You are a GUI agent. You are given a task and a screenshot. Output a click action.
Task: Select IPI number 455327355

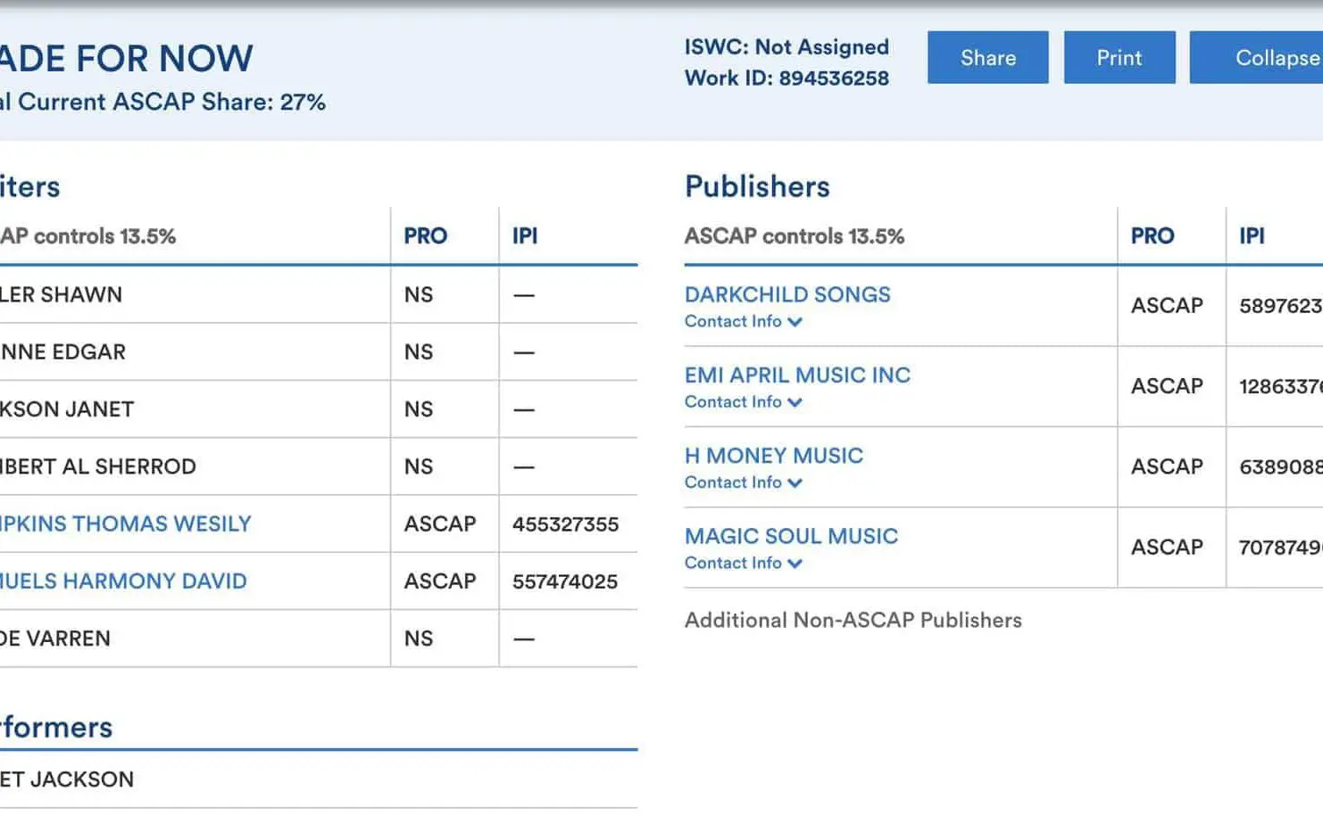565,524
